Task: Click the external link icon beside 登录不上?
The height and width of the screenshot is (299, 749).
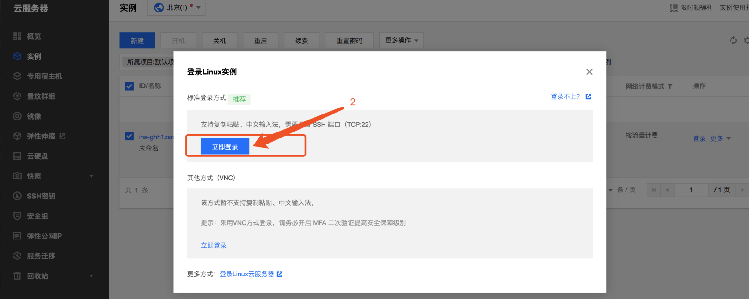Action: click(x=588, y=96)
